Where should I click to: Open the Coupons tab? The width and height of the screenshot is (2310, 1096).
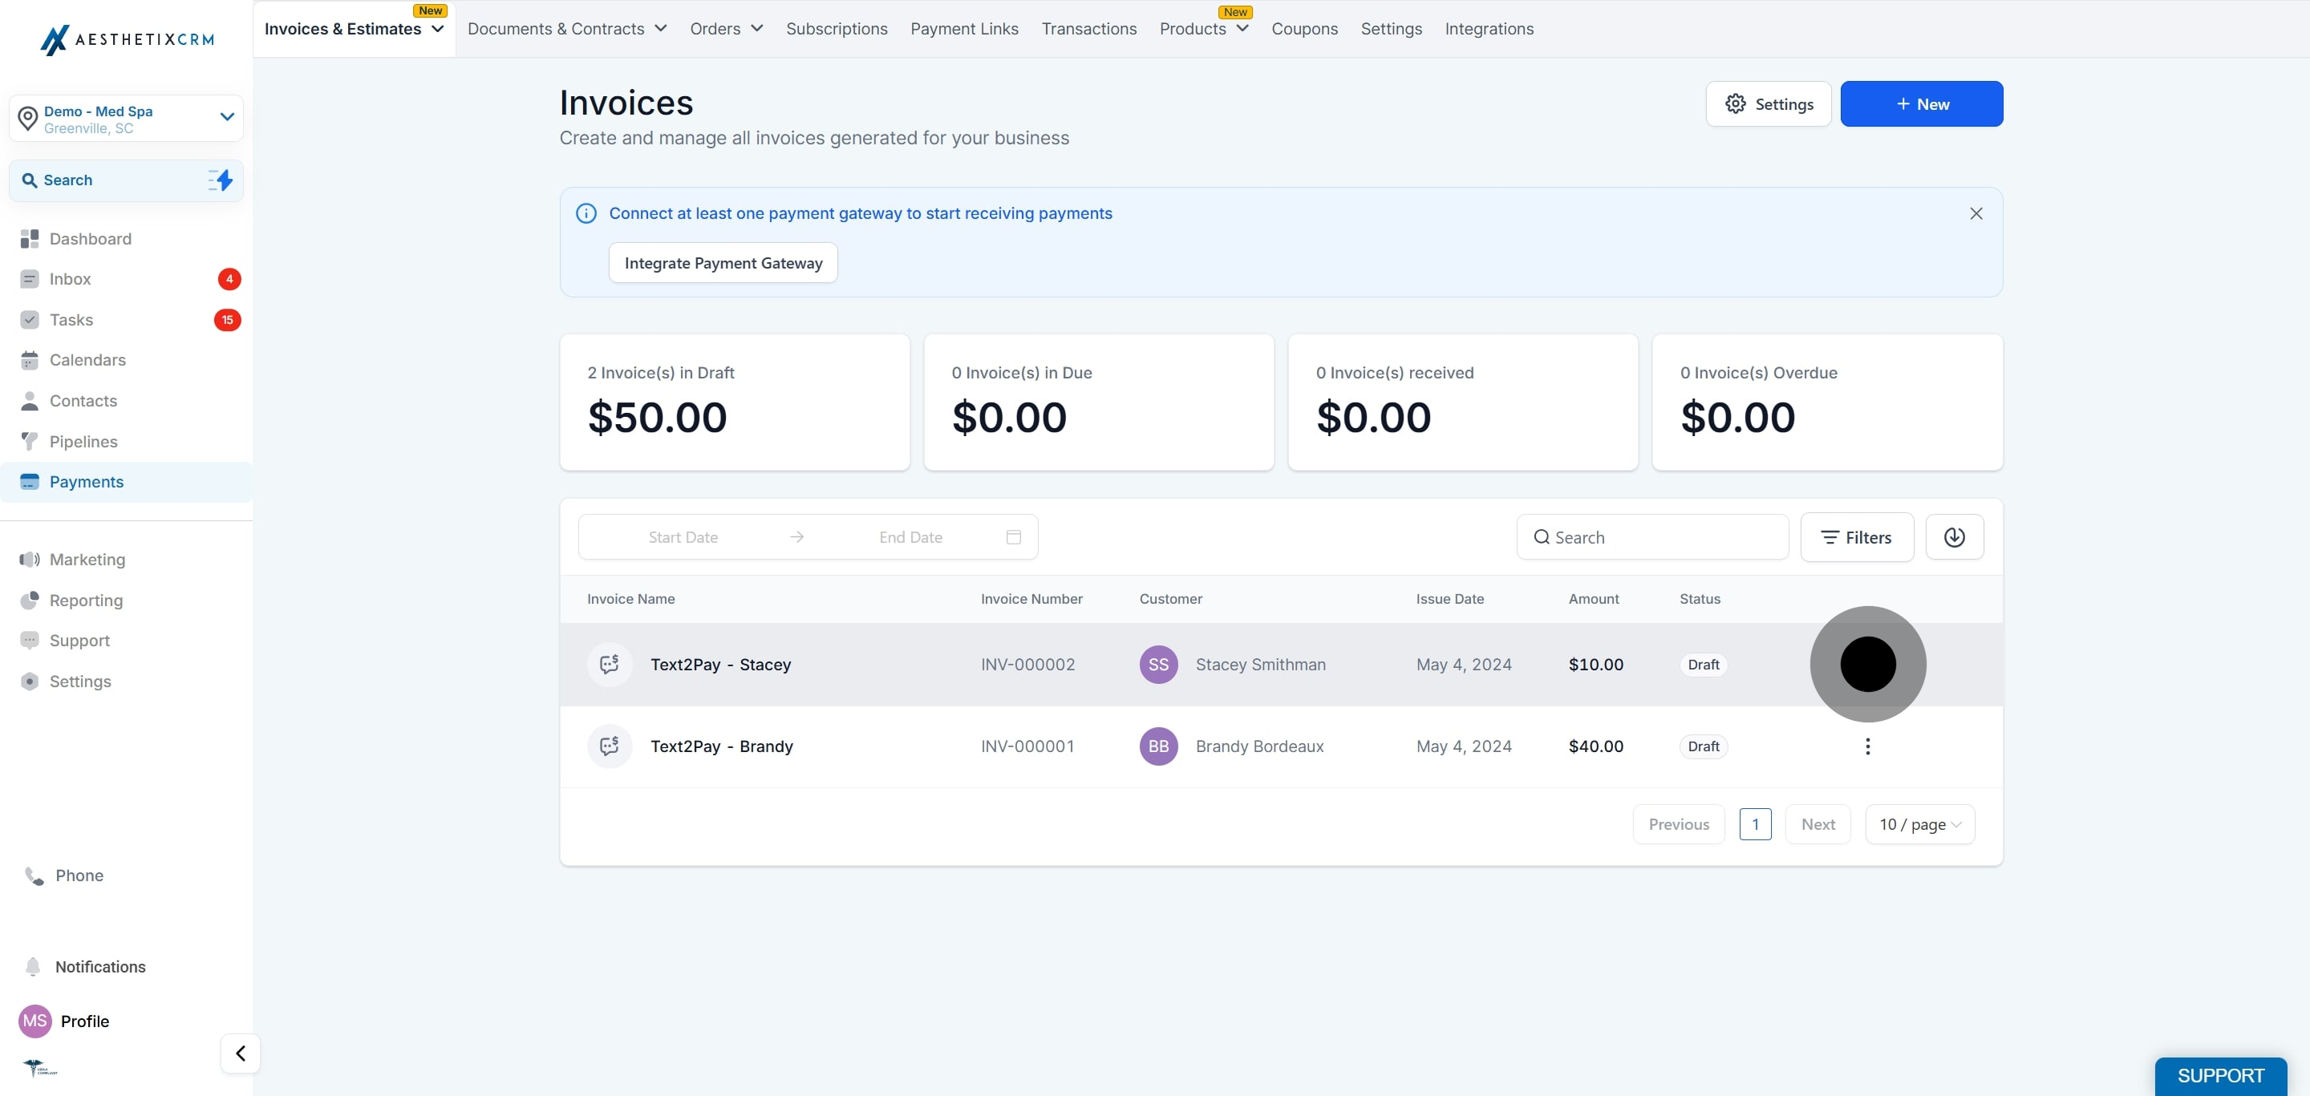[x=1304, y=29]
